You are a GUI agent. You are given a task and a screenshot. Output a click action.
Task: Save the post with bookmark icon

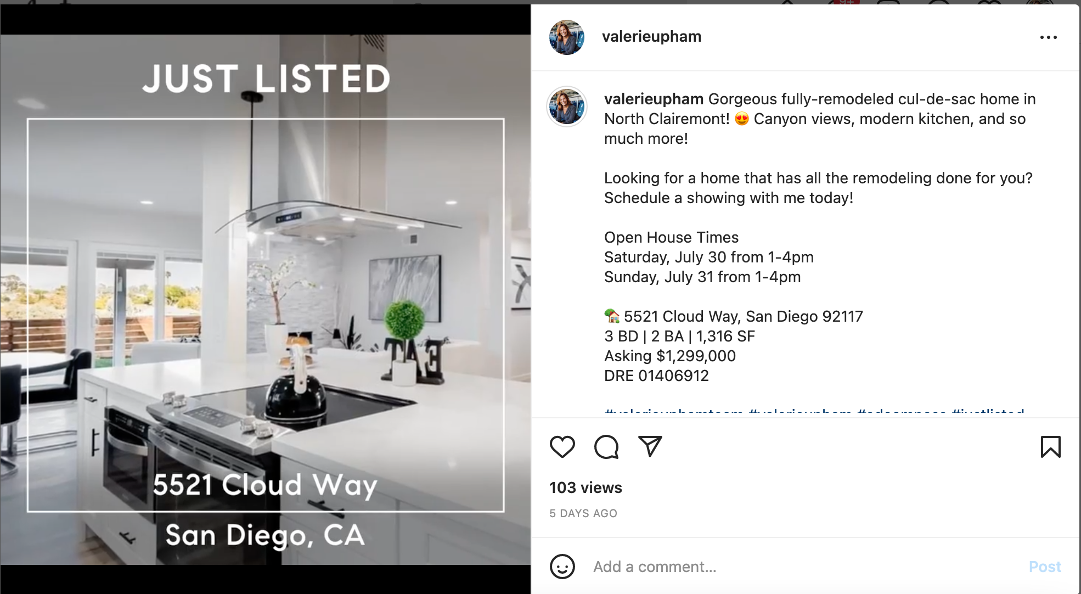[x=1050, y=447]
